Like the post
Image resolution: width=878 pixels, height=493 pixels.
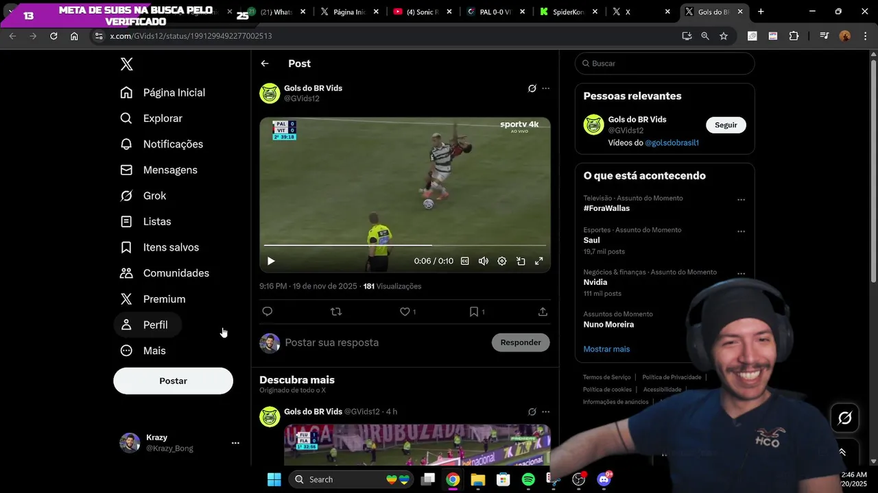(405, 312)
